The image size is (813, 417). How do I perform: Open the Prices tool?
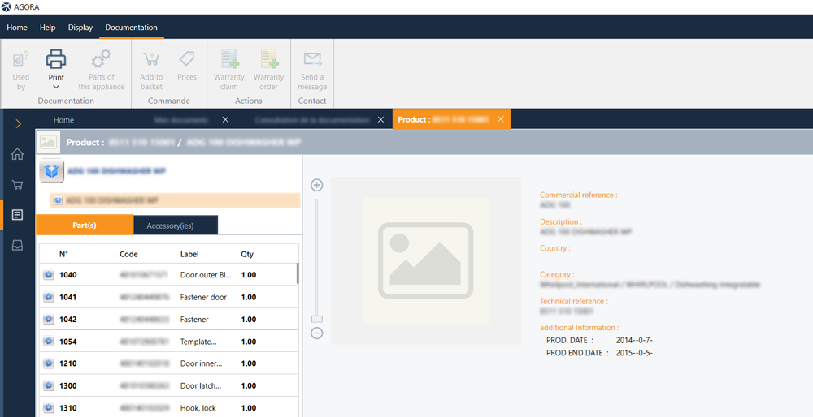click(x=187, y=59)
